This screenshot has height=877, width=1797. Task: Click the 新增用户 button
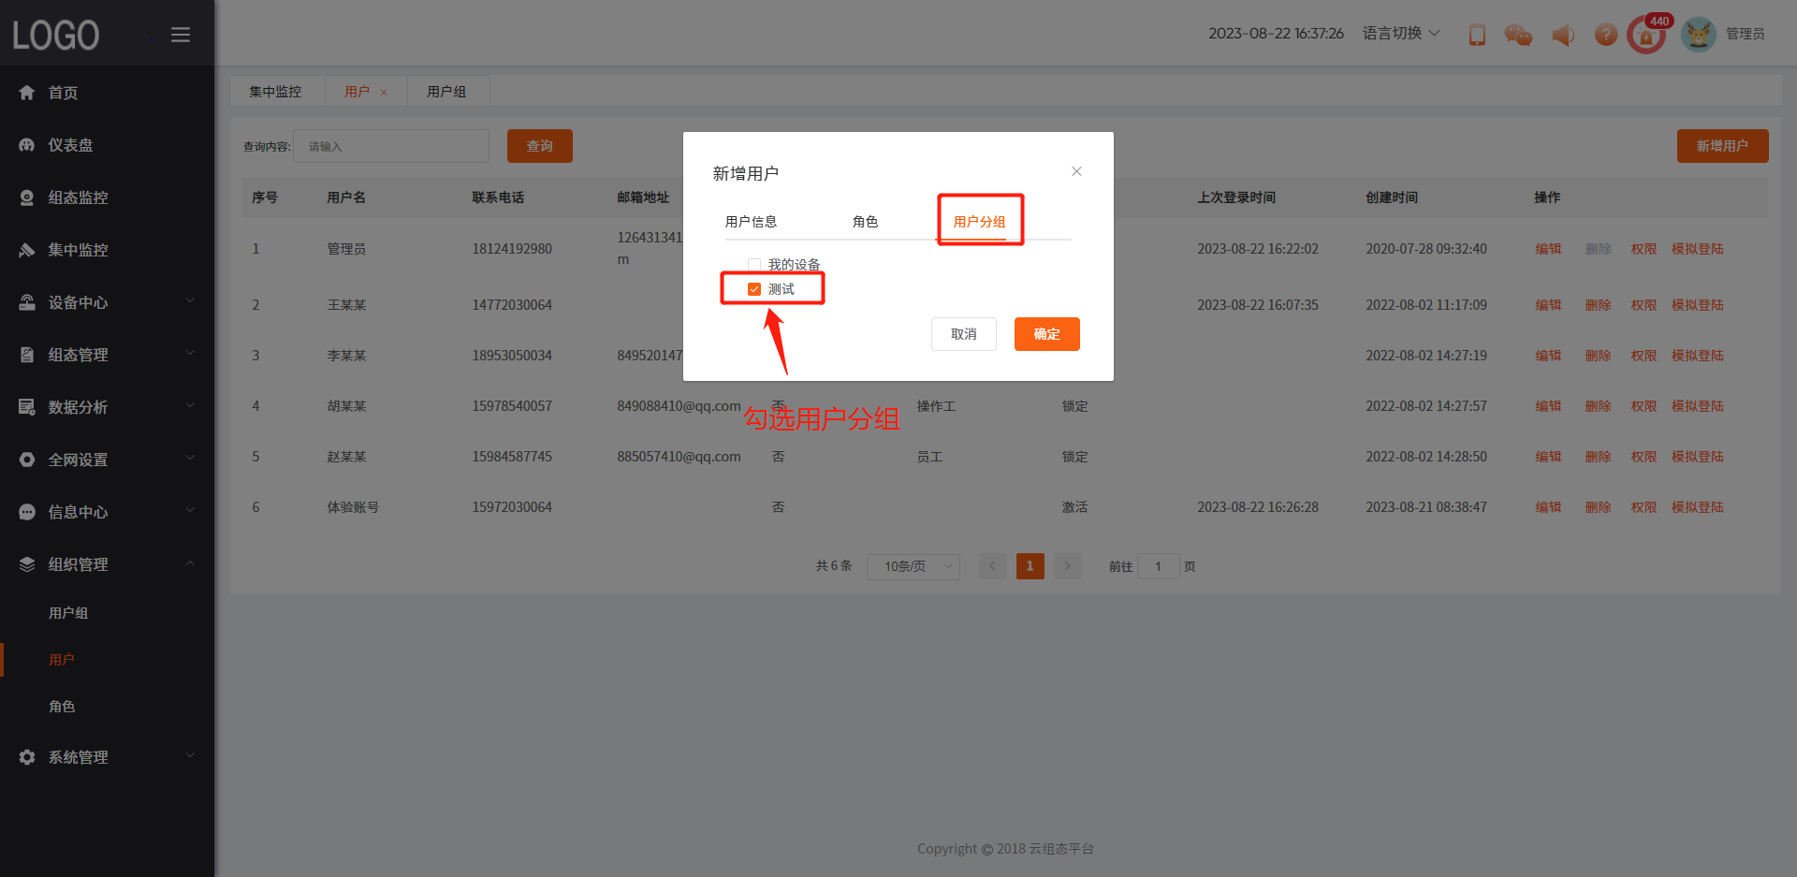point(1723,146)
